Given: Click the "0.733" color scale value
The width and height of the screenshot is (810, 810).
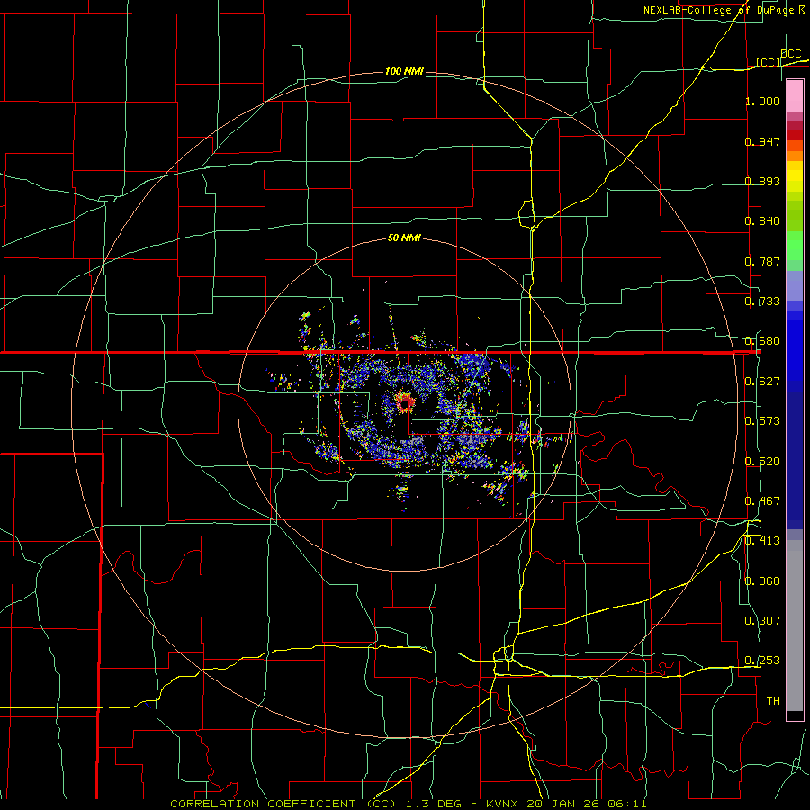Looking at the screenshot, I should pos(762,301).
